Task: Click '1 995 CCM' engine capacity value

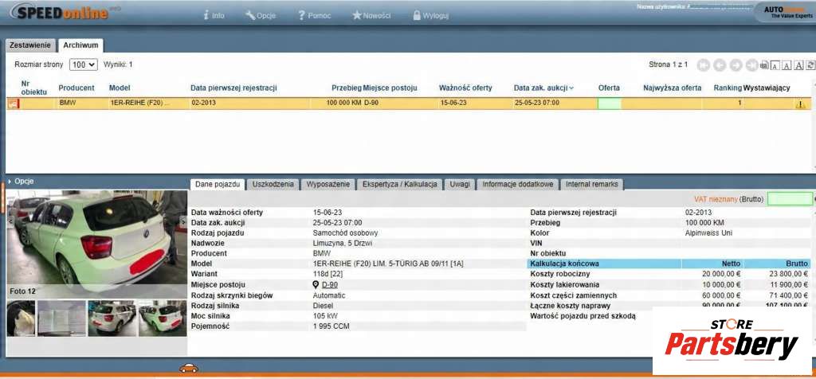Action: point(331,326)
